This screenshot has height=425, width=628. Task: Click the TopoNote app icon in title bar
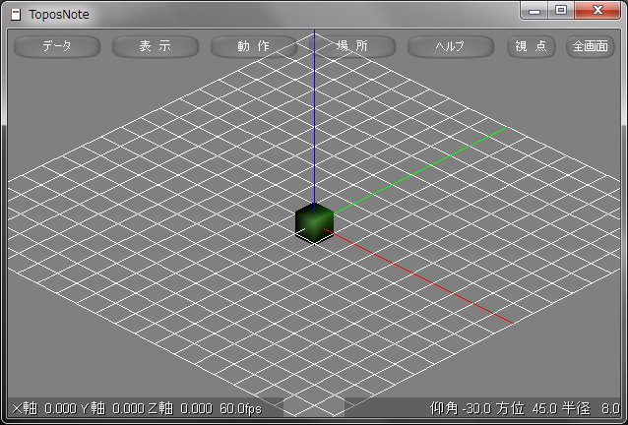[x=16, y=15]
